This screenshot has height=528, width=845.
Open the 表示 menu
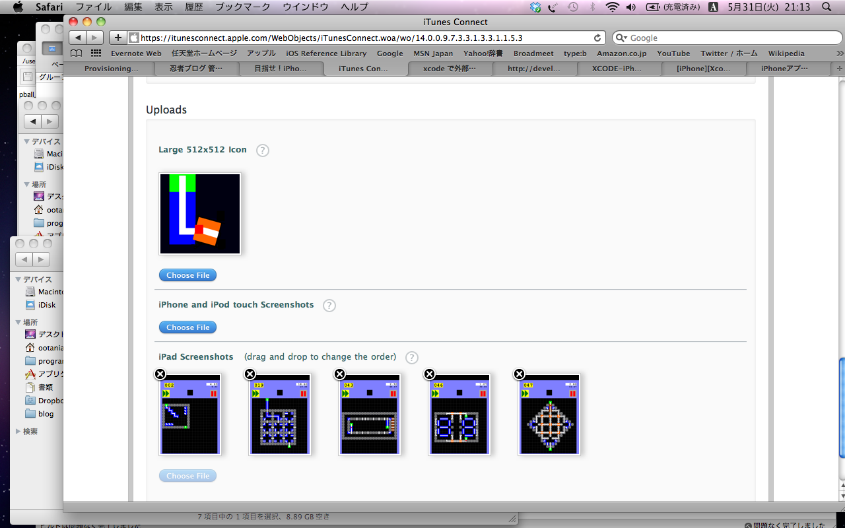[164, 7]
